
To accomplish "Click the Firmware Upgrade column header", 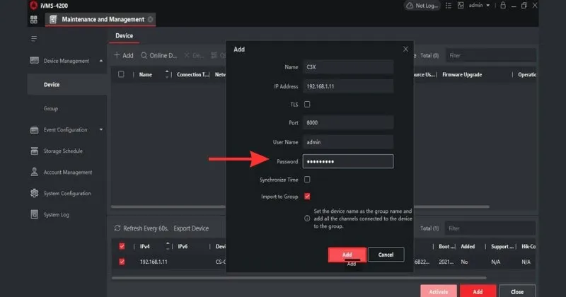I will [x=462, y=74].
